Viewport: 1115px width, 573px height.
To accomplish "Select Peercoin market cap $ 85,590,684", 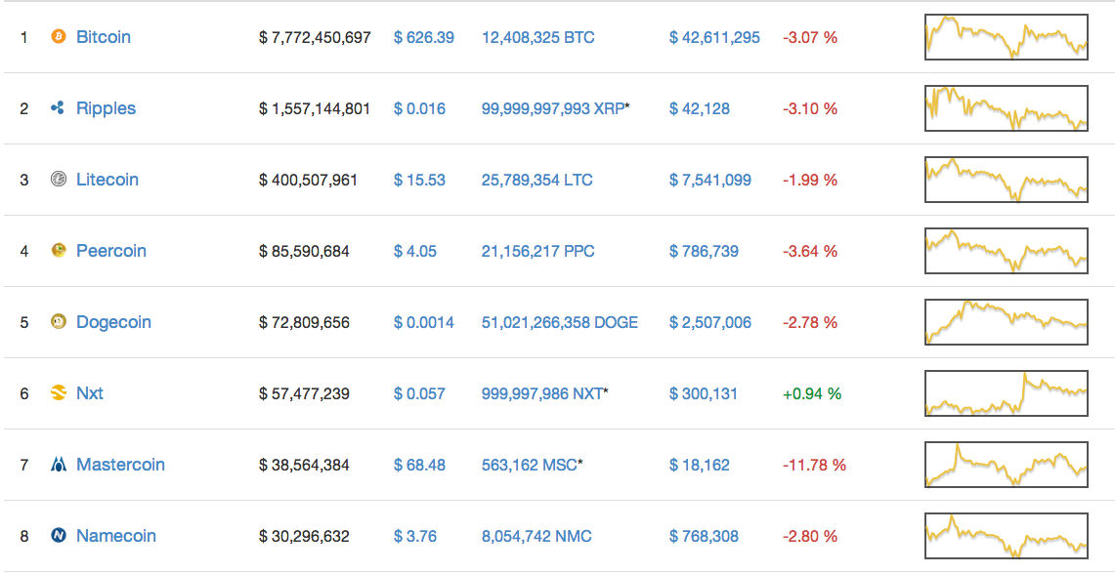I will [x=304, y=251].
